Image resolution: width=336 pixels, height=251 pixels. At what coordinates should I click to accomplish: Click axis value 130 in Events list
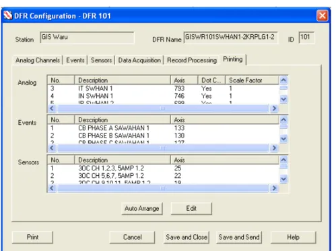pyautogui.click(x=179, y=136)
